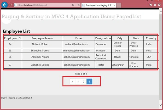The width and height of the screenshot is (163, 110).
Task: Open Favorites with the star icon
Action: [155, 5]
